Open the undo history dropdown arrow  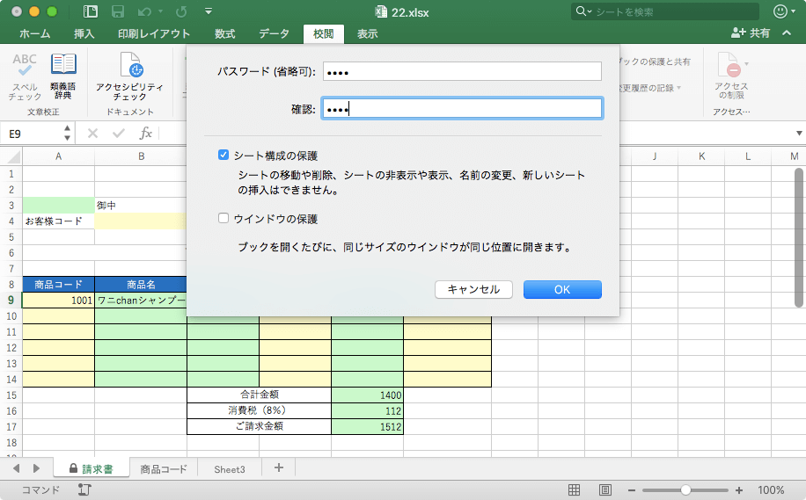160,11
